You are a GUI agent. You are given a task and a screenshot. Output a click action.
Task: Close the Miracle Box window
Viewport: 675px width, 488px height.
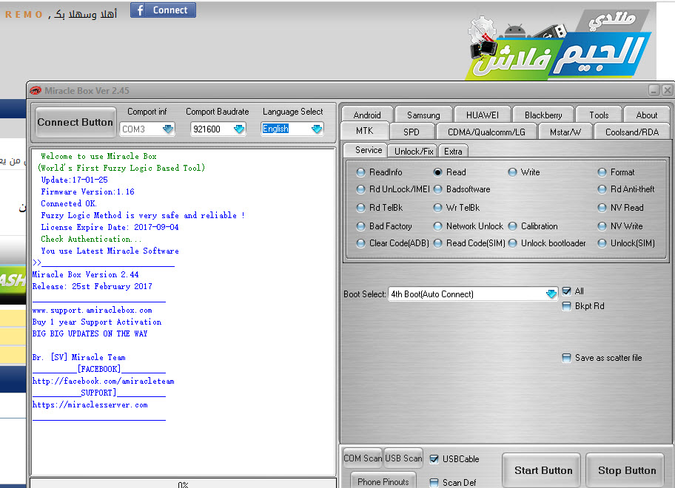pyautogui.click(x=668, y=90)
